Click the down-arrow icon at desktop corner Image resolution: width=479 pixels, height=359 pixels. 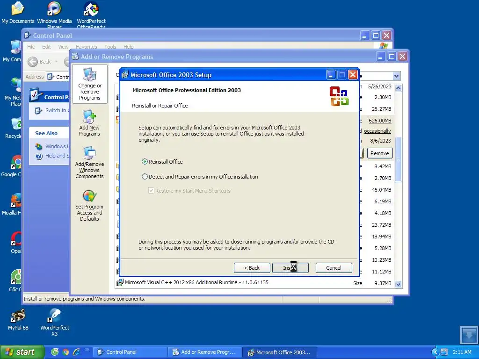pos(469,335)
